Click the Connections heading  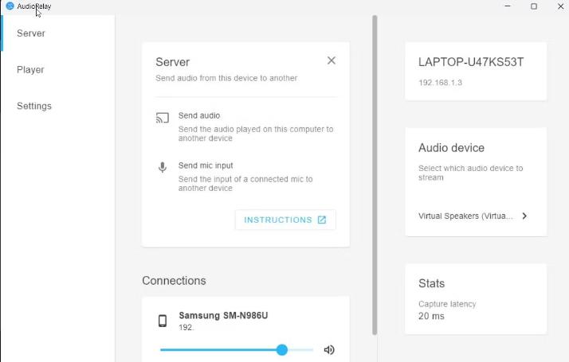[x=174, y=281]
